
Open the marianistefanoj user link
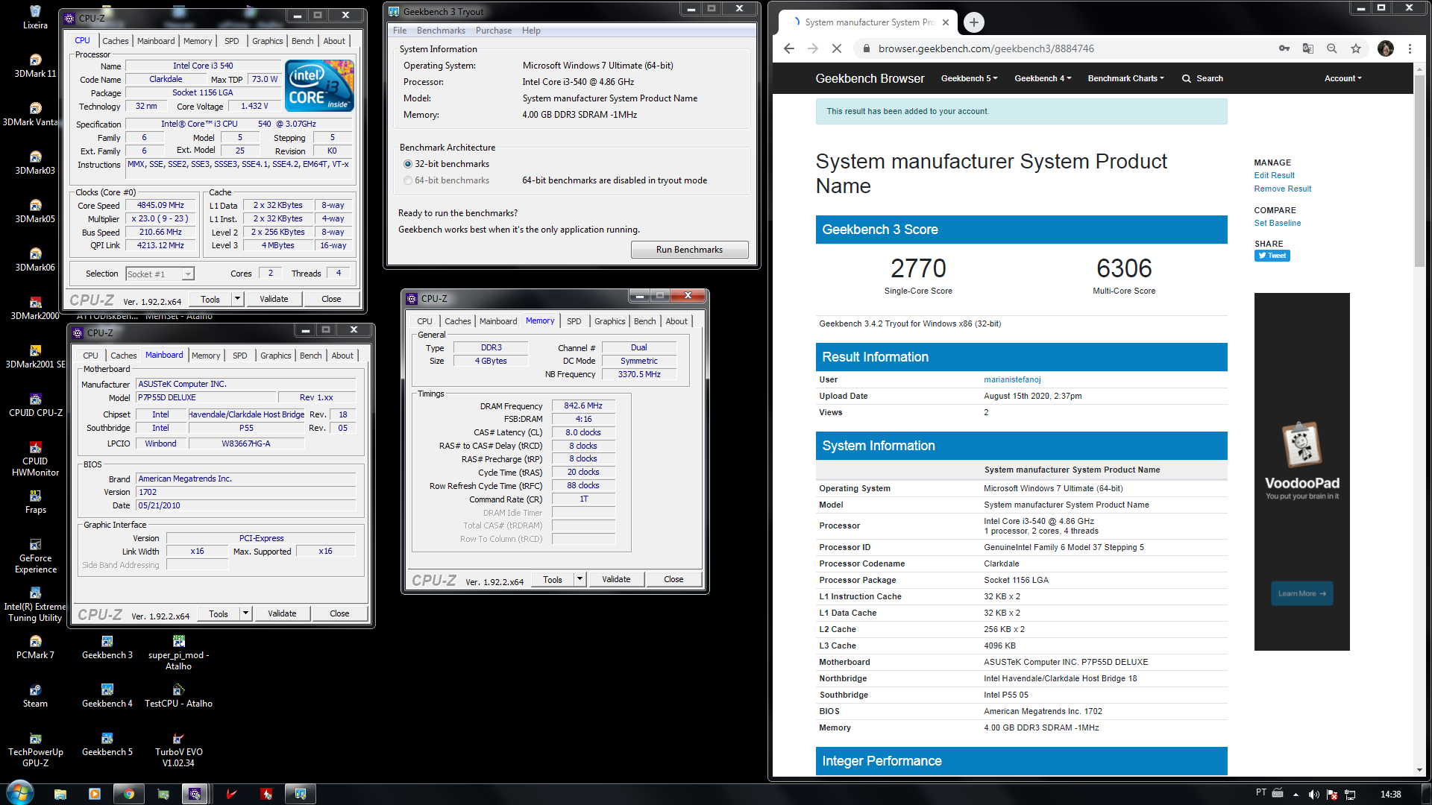click(1012, 379)
